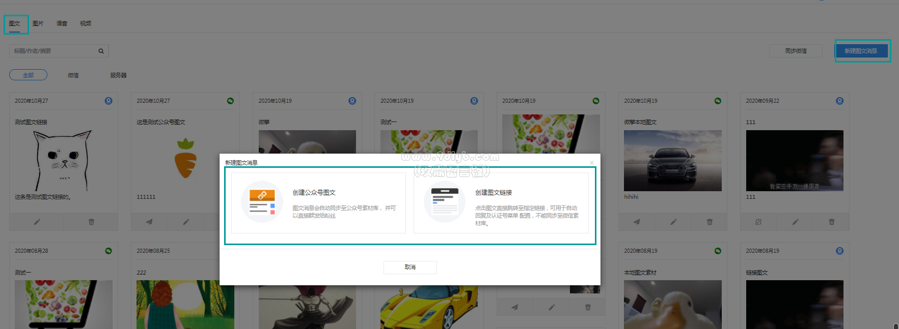The image size is (899, 329).
Task: Switch to the 图文 tab
Action: pos(14,23)
